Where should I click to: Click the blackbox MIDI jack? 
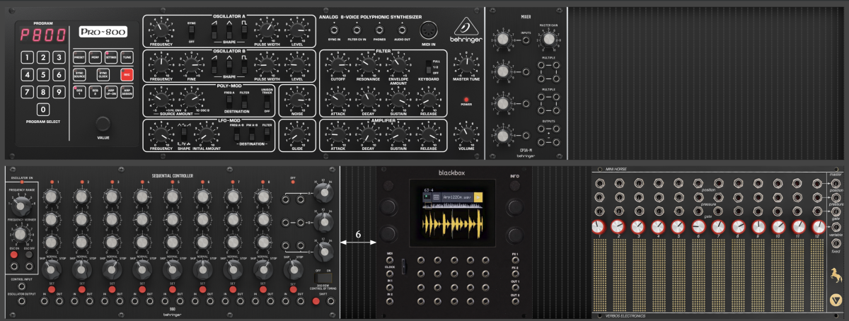tap(390, 260)
